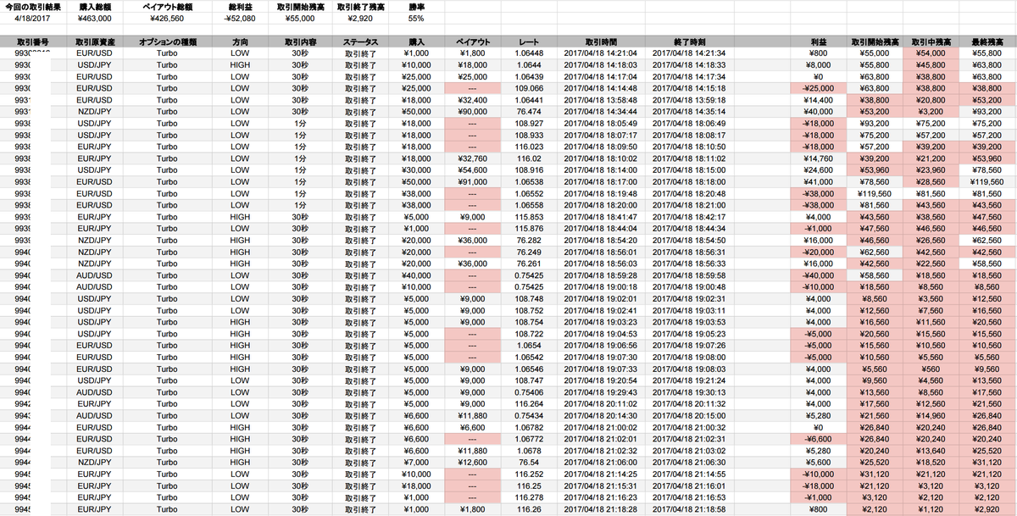Viewport: 1017px width, 516px height.
Task: Click the rate cell 0.75406
Action: click(x=529, y=392)
